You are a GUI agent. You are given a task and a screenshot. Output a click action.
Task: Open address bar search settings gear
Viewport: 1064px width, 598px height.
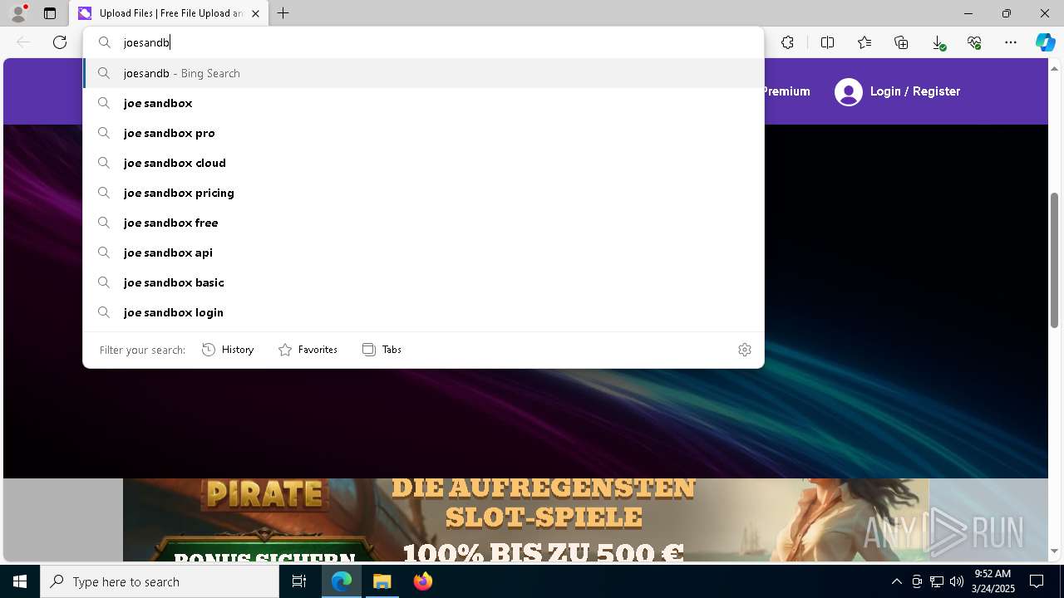click(745, 350)
